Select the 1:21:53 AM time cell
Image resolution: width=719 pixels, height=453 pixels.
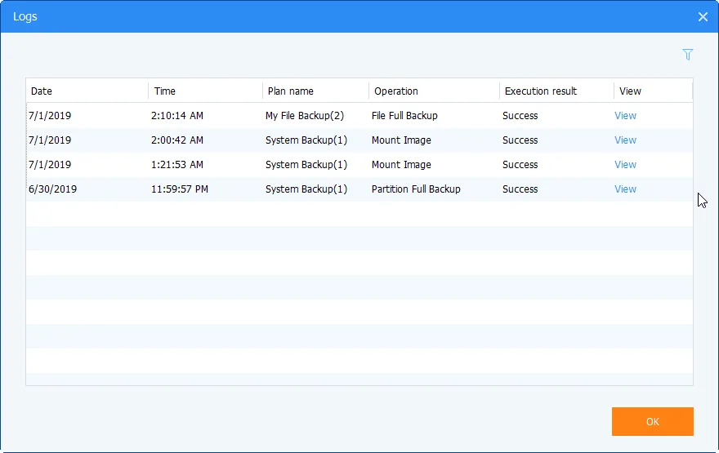177,164
